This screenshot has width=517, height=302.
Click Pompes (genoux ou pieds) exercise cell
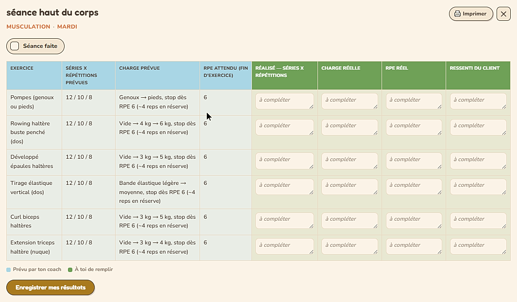[34, 102]
